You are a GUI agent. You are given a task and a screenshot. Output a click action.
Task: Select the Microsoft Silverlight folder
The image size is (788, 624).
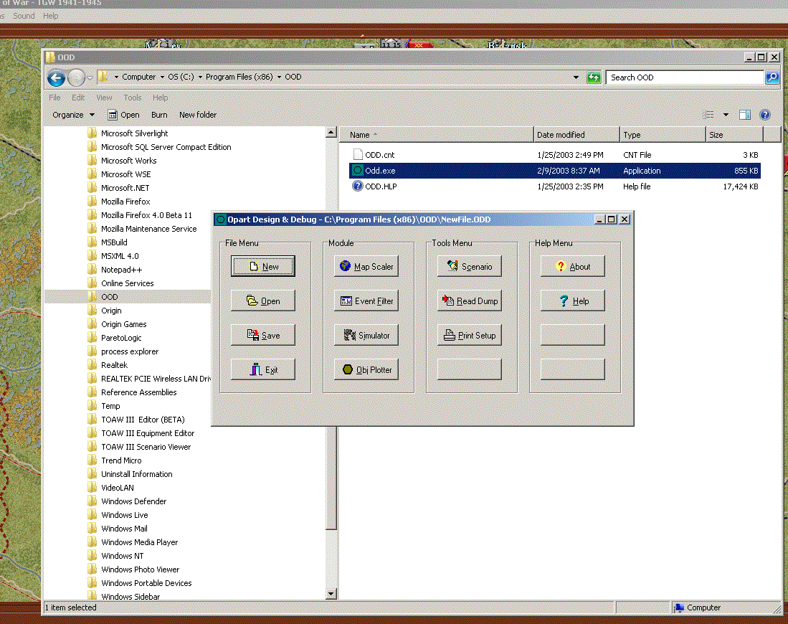coord(134,133)
